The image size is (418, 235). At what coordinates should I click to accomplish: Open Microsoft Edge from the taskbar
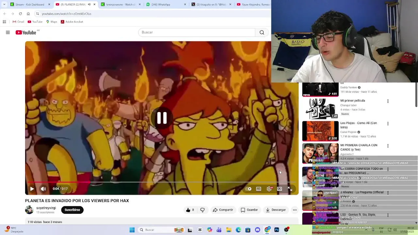coord(238,230)
